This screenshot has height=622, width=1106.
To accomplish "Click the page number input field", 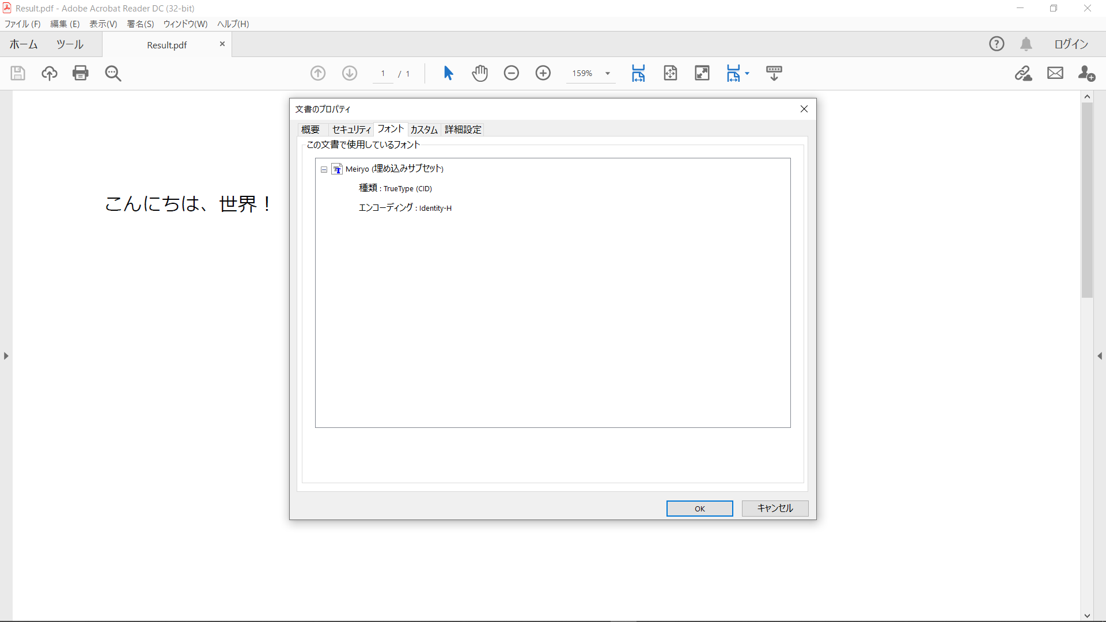I will [x=383, y=74].
